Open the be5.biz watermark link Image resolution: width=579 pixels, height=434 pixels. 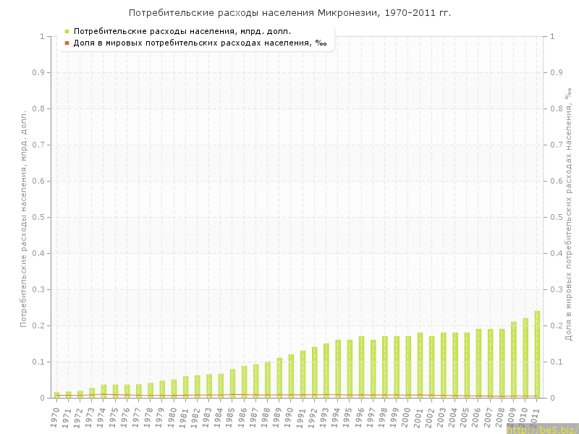tap(541, 430)
